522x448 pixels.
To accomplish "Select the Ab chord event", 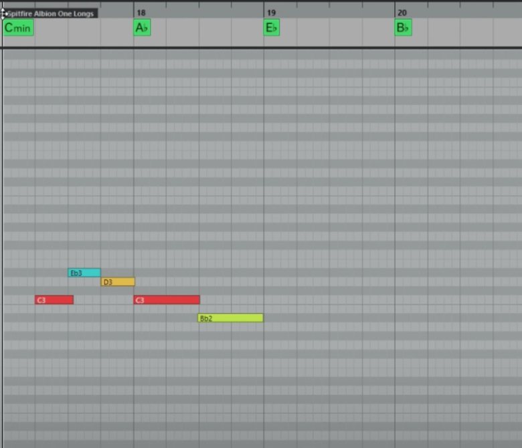I will (142, 27).
